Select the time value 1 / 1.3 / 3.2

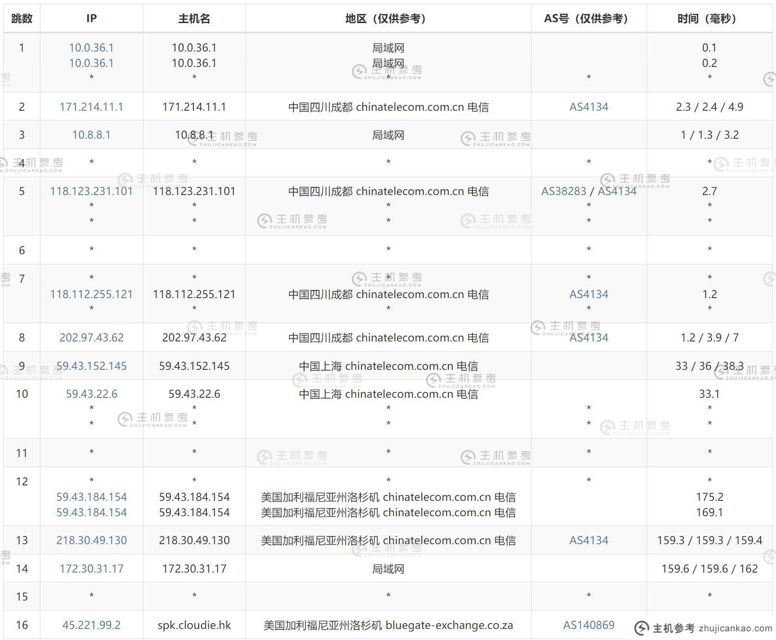(710, 135)
